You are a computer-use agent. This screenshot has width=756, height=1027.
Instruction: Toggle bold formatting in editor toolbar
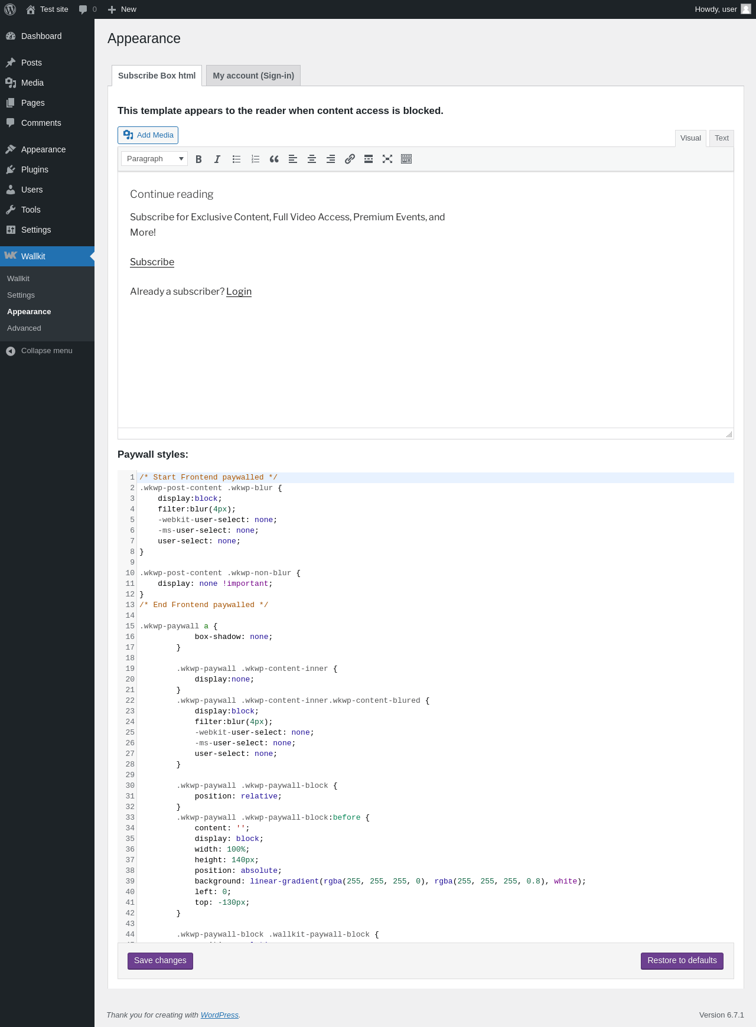pyautogui.click(x=198, y=159)
